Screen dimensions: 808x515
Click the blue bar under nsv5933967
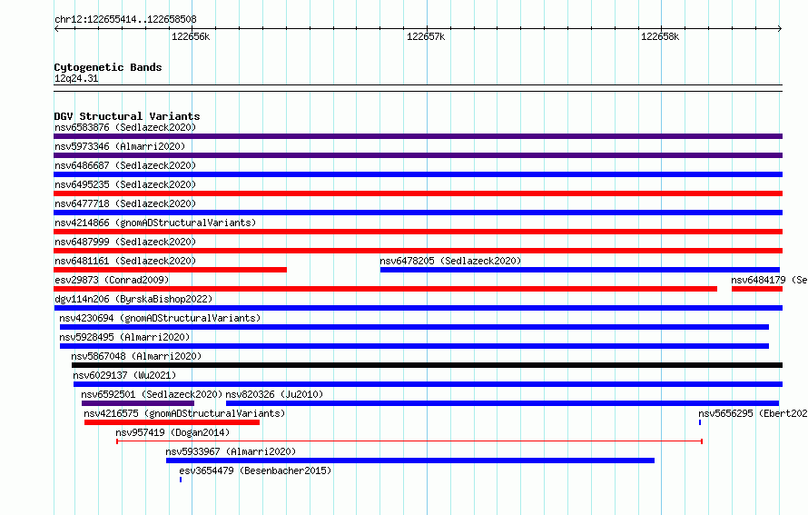tap(410, 461)
